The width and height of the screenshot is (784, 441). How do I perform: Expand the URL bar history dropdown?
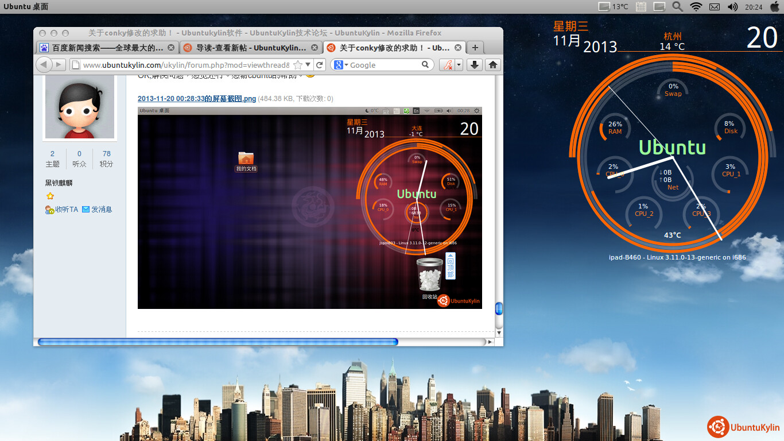click(308, 65)
